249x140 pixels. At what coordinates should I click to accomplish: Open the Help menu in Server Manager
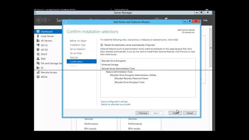pyautogui.click(x=205, y=20)
